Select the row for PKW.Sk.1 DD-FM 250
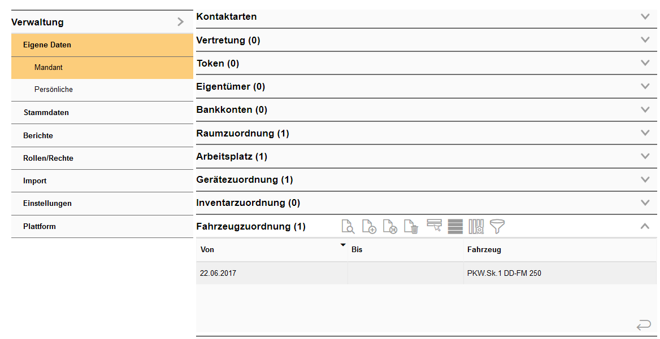This screenshot has height=339, width=660. click(x=503, y=273)
